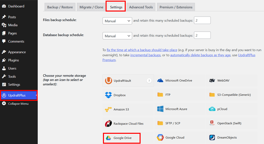Open the incremental backups link
The height and width of the screenshot is (144, 264).
pos(146,55)
